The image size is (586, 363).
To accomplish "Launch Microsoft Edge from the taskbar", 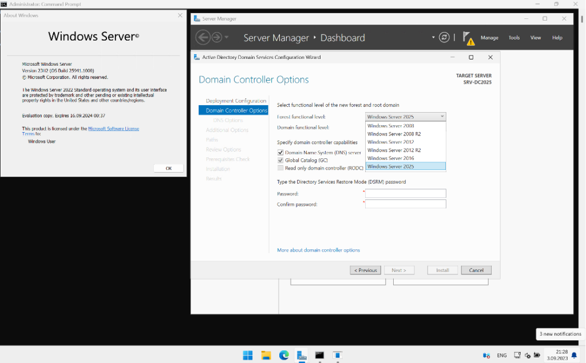I will click(284, 356).
